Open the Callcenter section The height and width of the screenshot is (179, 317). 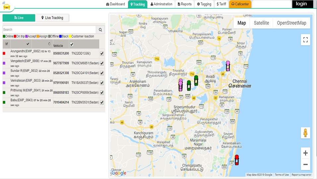click(240, 4)
